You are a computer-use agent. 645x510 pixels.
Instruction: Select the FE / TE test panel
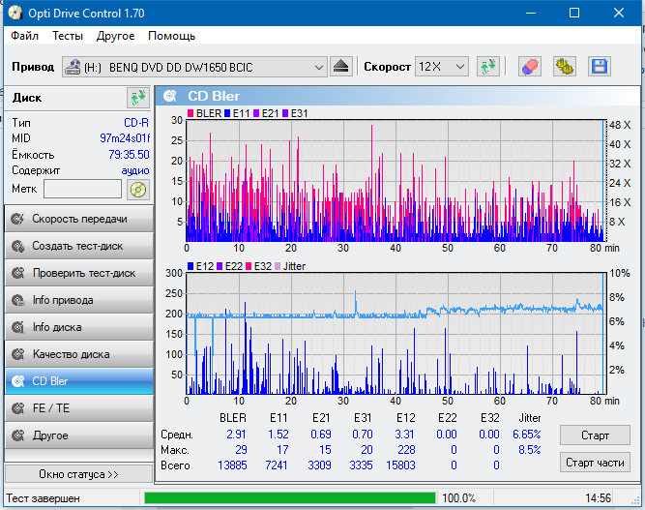77,408
